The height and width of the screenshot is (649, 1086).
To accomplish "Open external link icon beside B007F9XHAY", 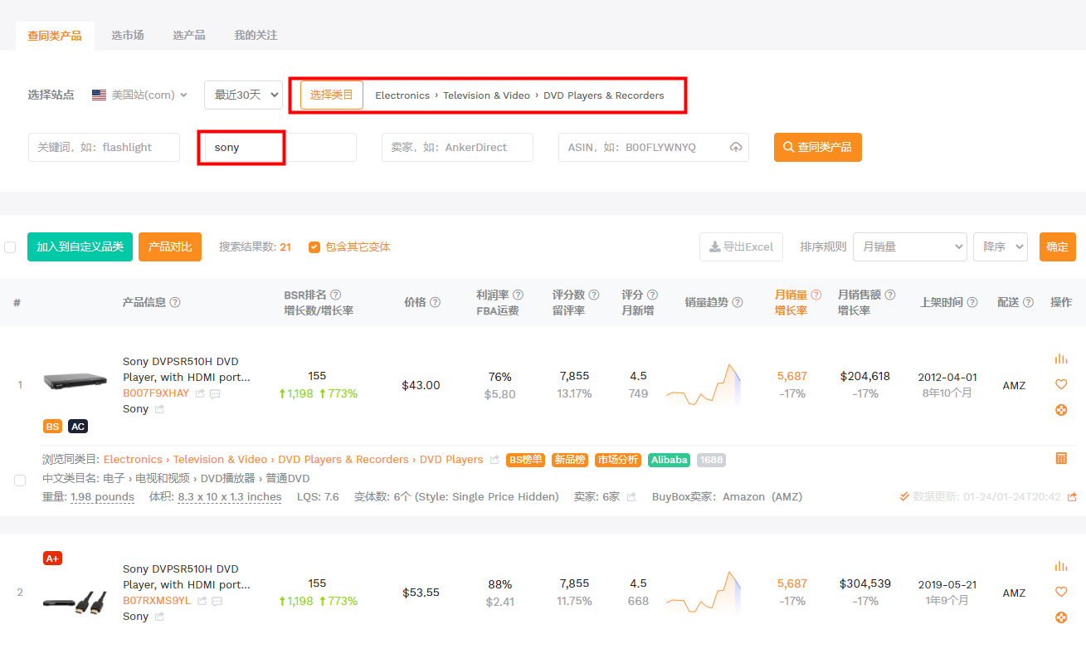I will 200,393.
